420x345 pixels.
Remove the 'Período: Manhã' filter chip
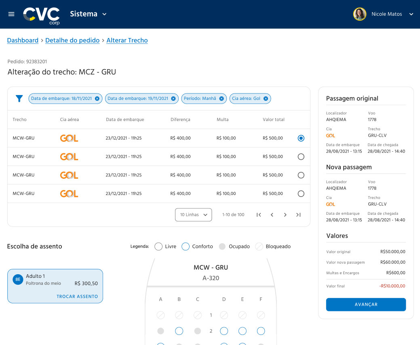coord(221,98)
